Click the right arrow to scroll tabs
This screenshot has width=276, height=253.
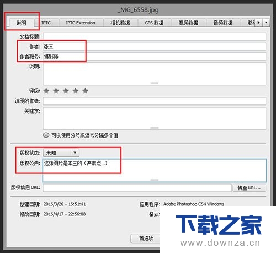pyautogui.click(x=259, y=23)
